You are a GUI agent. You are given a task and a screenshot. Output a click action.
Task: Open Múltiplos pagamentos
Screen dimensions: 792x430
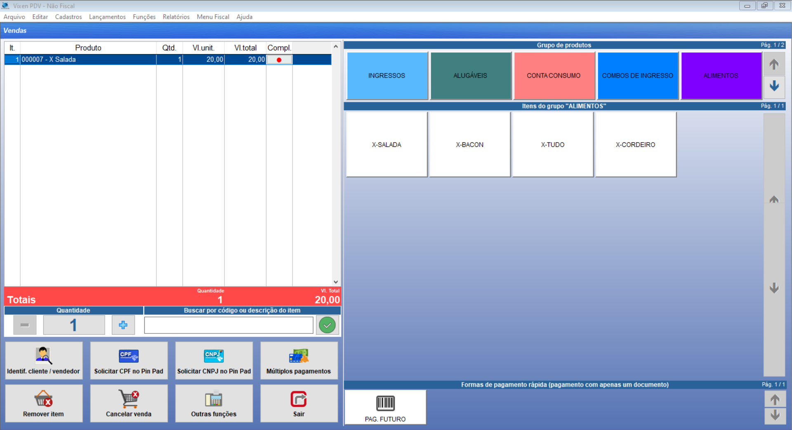click(299, 360)
